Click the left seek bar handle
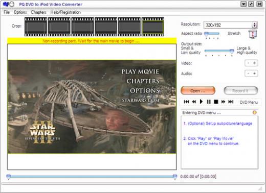Image resolution: width=266 pixels, height=193 pixels. tap(9, 177)
